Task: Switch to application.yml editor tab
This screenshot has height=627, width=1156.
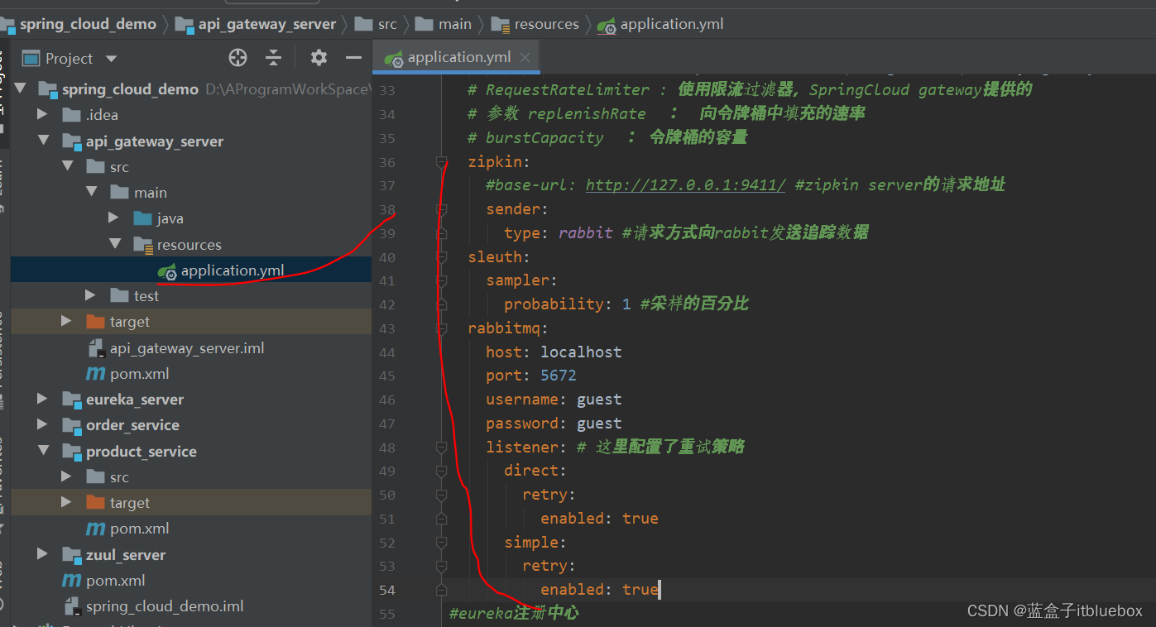Action: click(458, 57)
